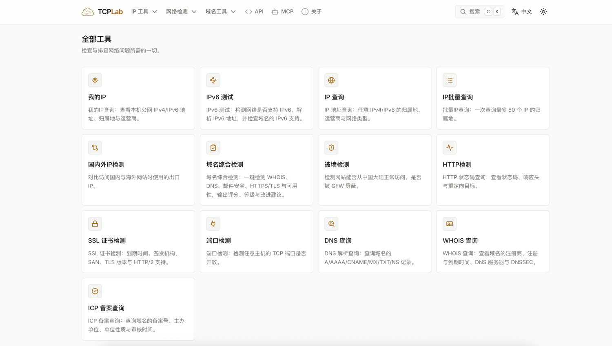Image resolution: width=612 pixels, height=346 pixels.
Task: Toggle the light/dark theme sun icon
Action: point(543,12)
